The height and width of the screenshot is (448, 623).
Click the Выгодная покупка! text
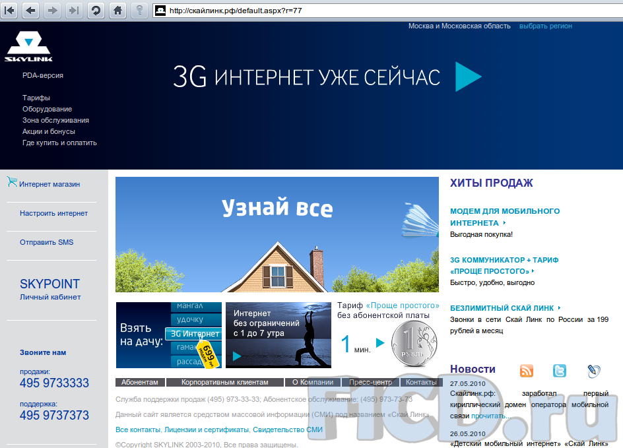click(x=481, y=234)
